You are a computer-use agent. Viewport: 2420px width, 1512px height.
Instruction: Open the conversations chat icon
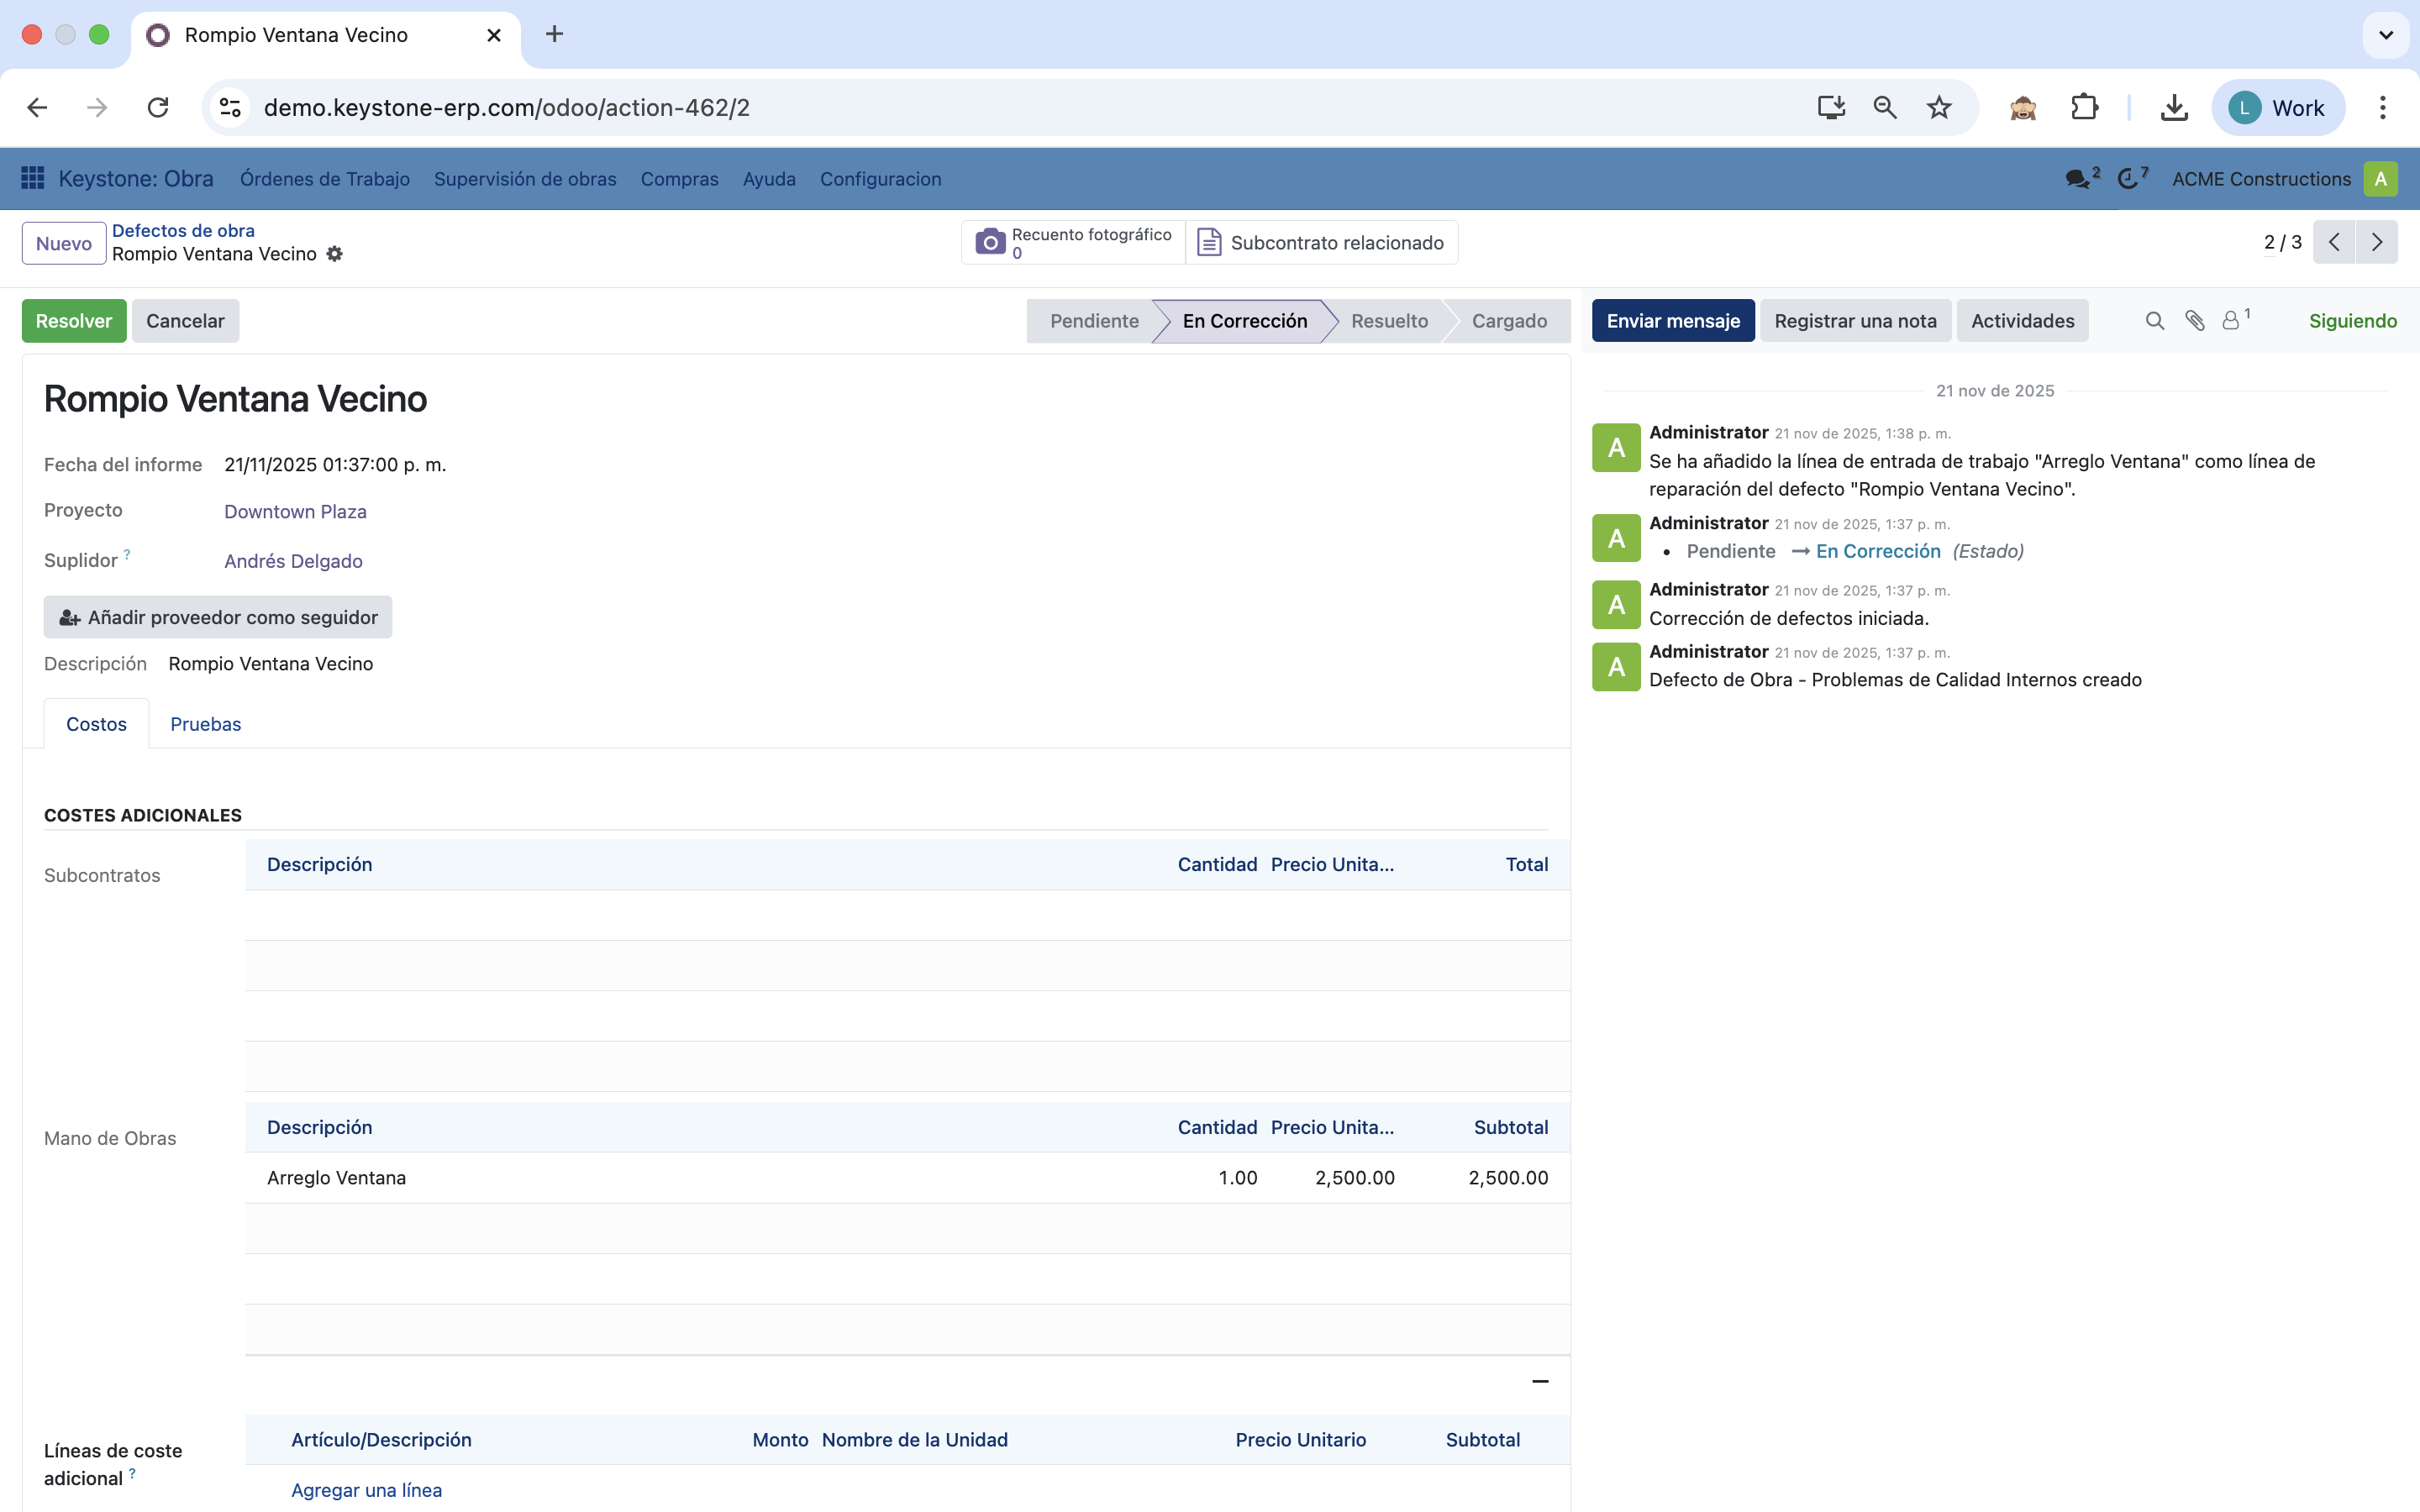[2078, 179]
